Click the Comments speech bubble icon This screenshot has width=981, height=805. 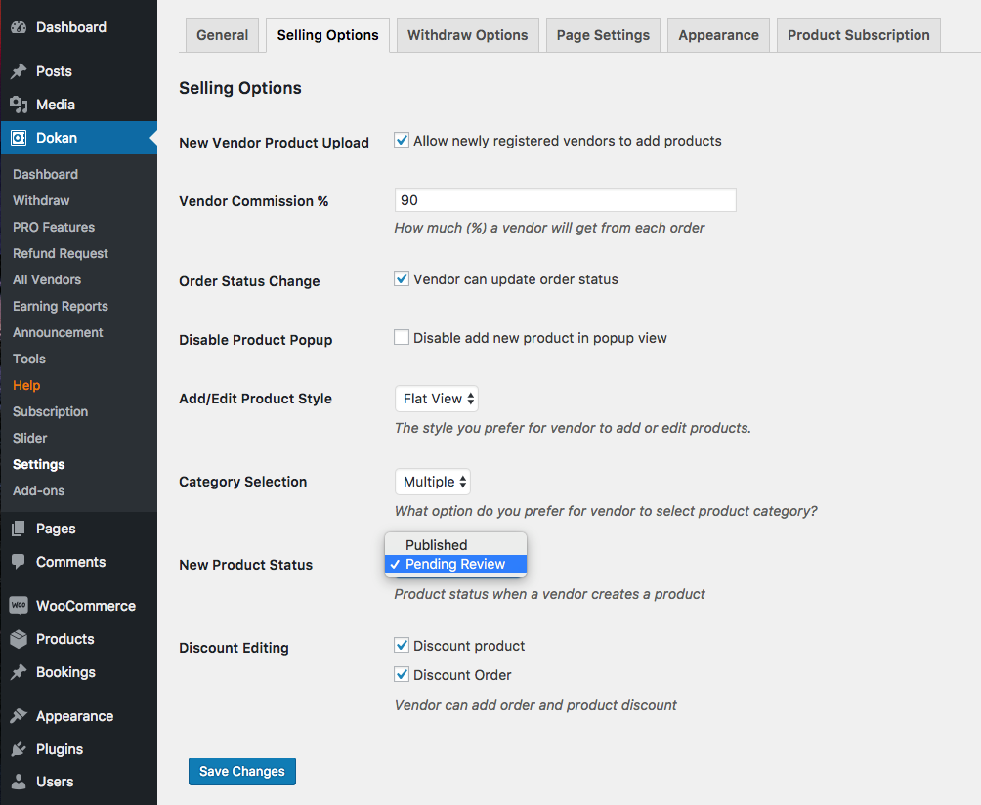19,562
